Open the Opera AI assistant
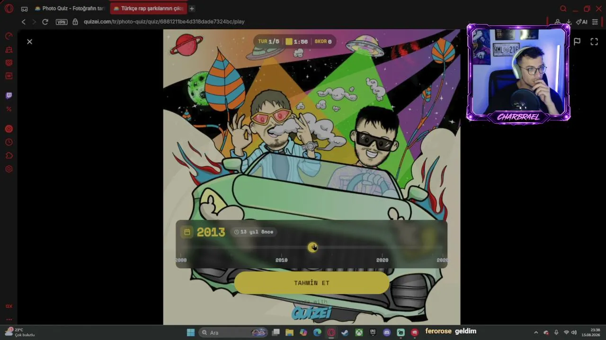 (582, 22)
